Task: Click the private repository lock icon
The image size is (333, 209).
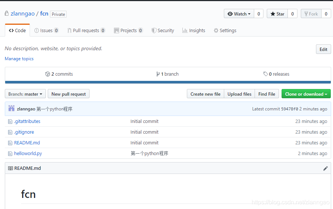Action: (7, 13)
